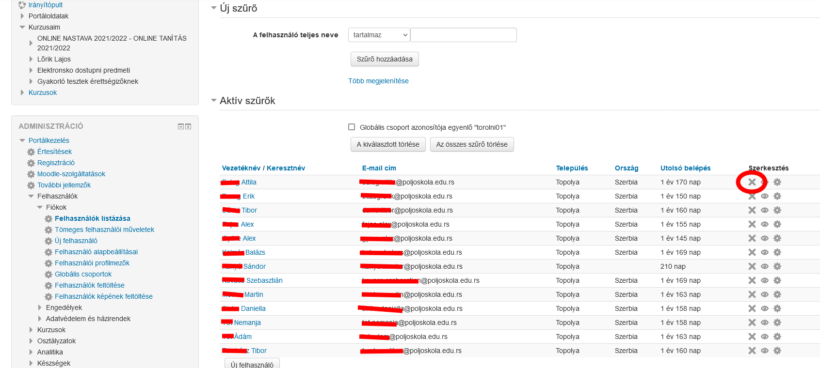Check the Globális csoport azonosítója filter checkbox
The image size is (820, 368).
(x=352, y=127)
